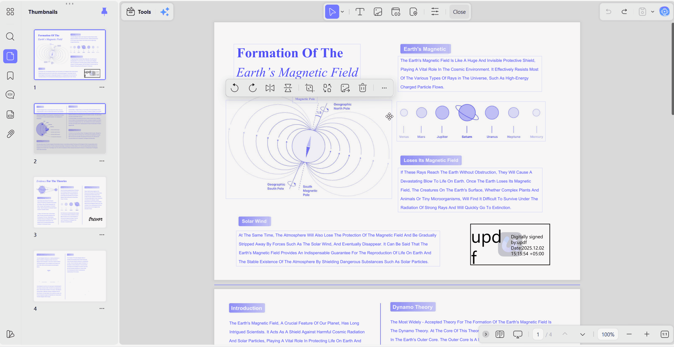Open options menu for page 4 thumbnail
Viewport: 674px width, 347px height.
(x=102, y=308)
